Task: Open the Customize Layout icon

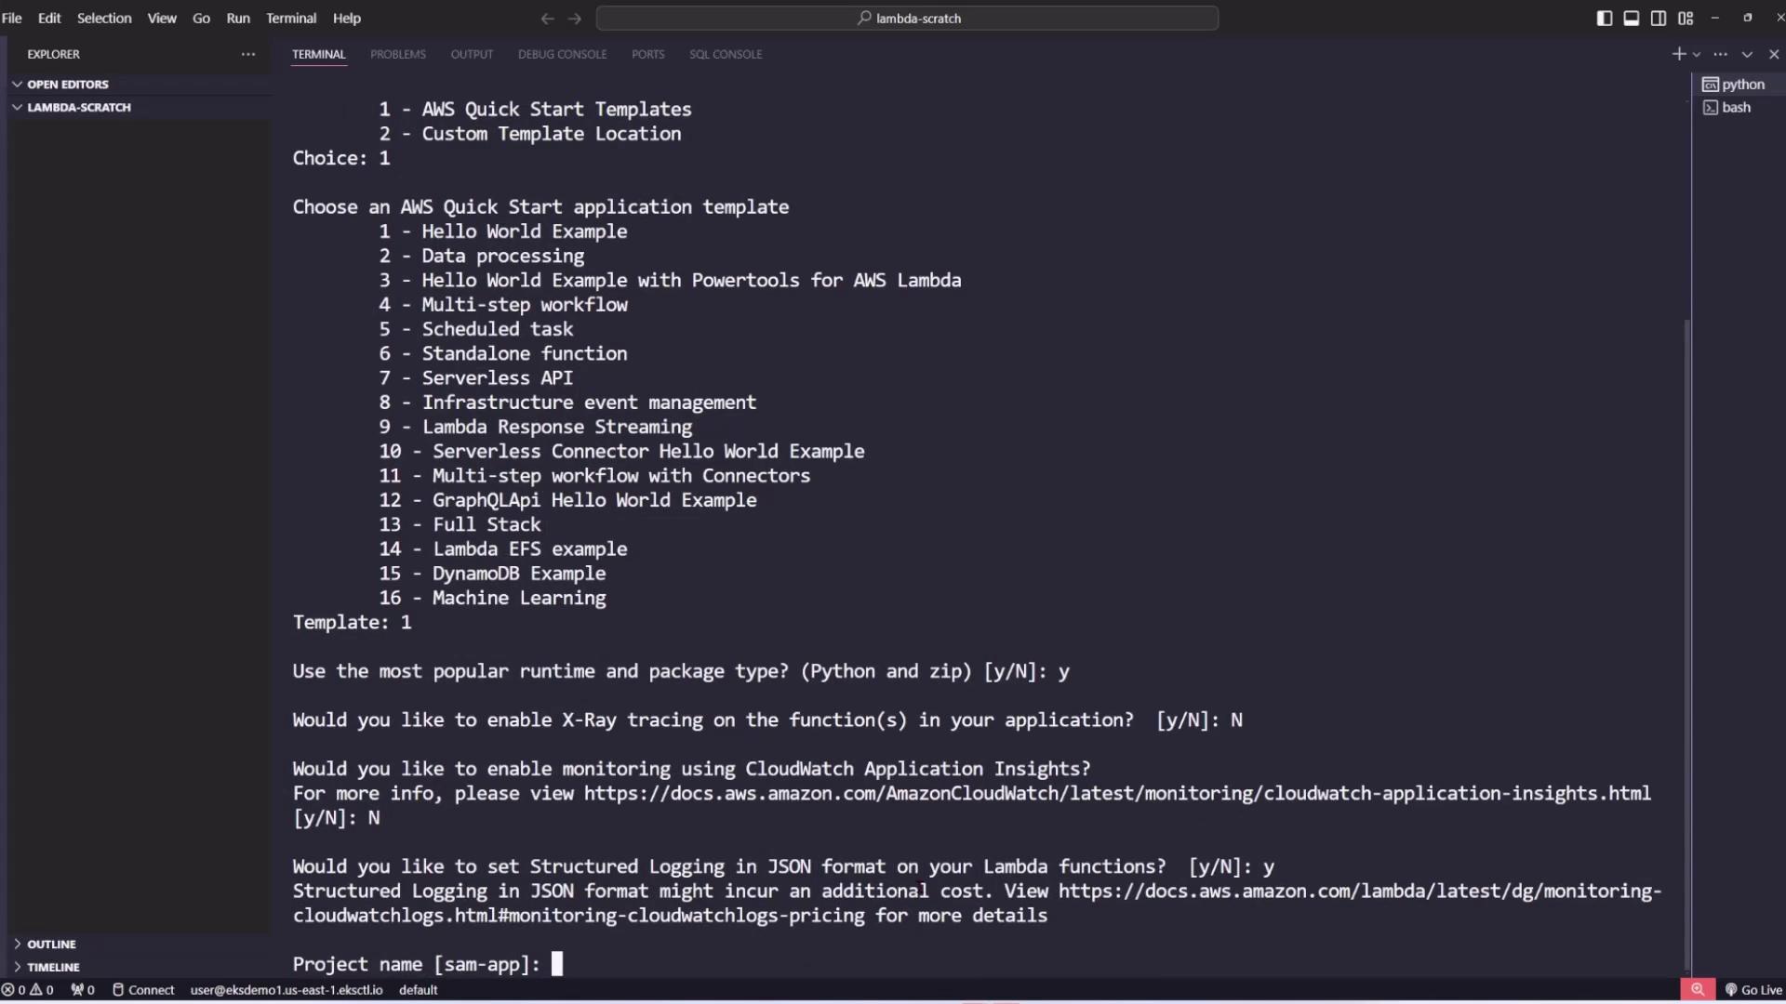Action: (1685, 18)
